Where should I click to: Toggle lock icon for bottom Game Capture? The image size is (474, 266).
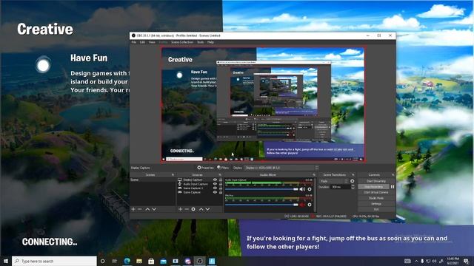tap(221, 192)
